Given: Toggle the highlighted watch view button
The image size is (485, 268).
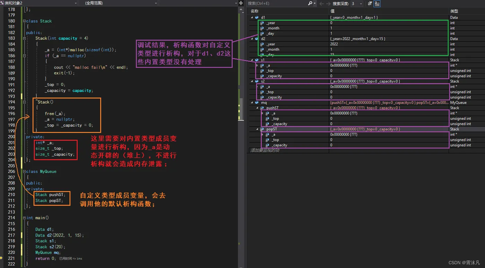Looking at the screenshot, I should point(377,3).
